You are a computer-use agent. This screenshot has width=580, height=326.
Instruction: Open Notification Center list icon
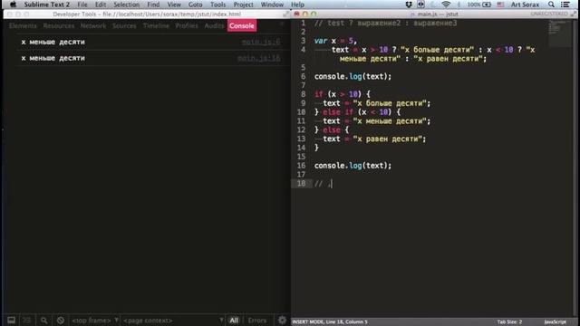point(565,5)
